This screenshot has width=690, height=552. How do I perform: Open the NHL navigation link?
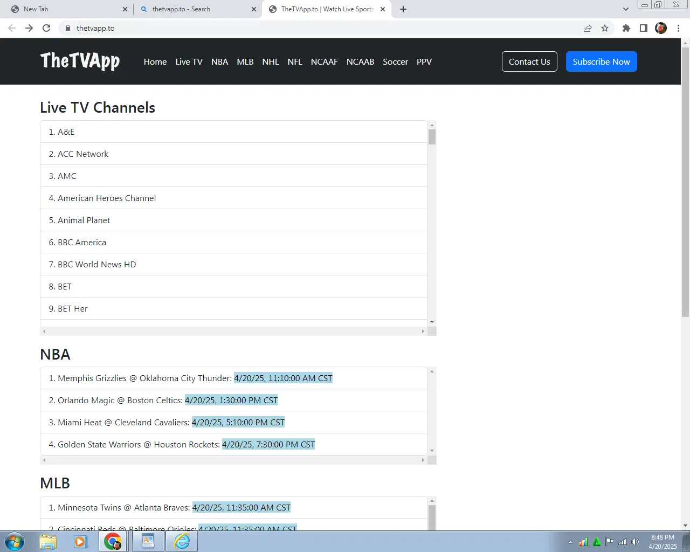(x=271, y=61)
